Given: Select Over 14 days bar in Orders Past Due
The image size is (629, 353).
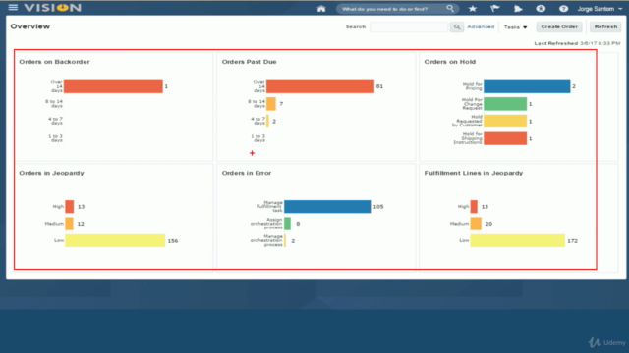Looking at the screenshot, I should pyautogui.click(x=320, y=86).
